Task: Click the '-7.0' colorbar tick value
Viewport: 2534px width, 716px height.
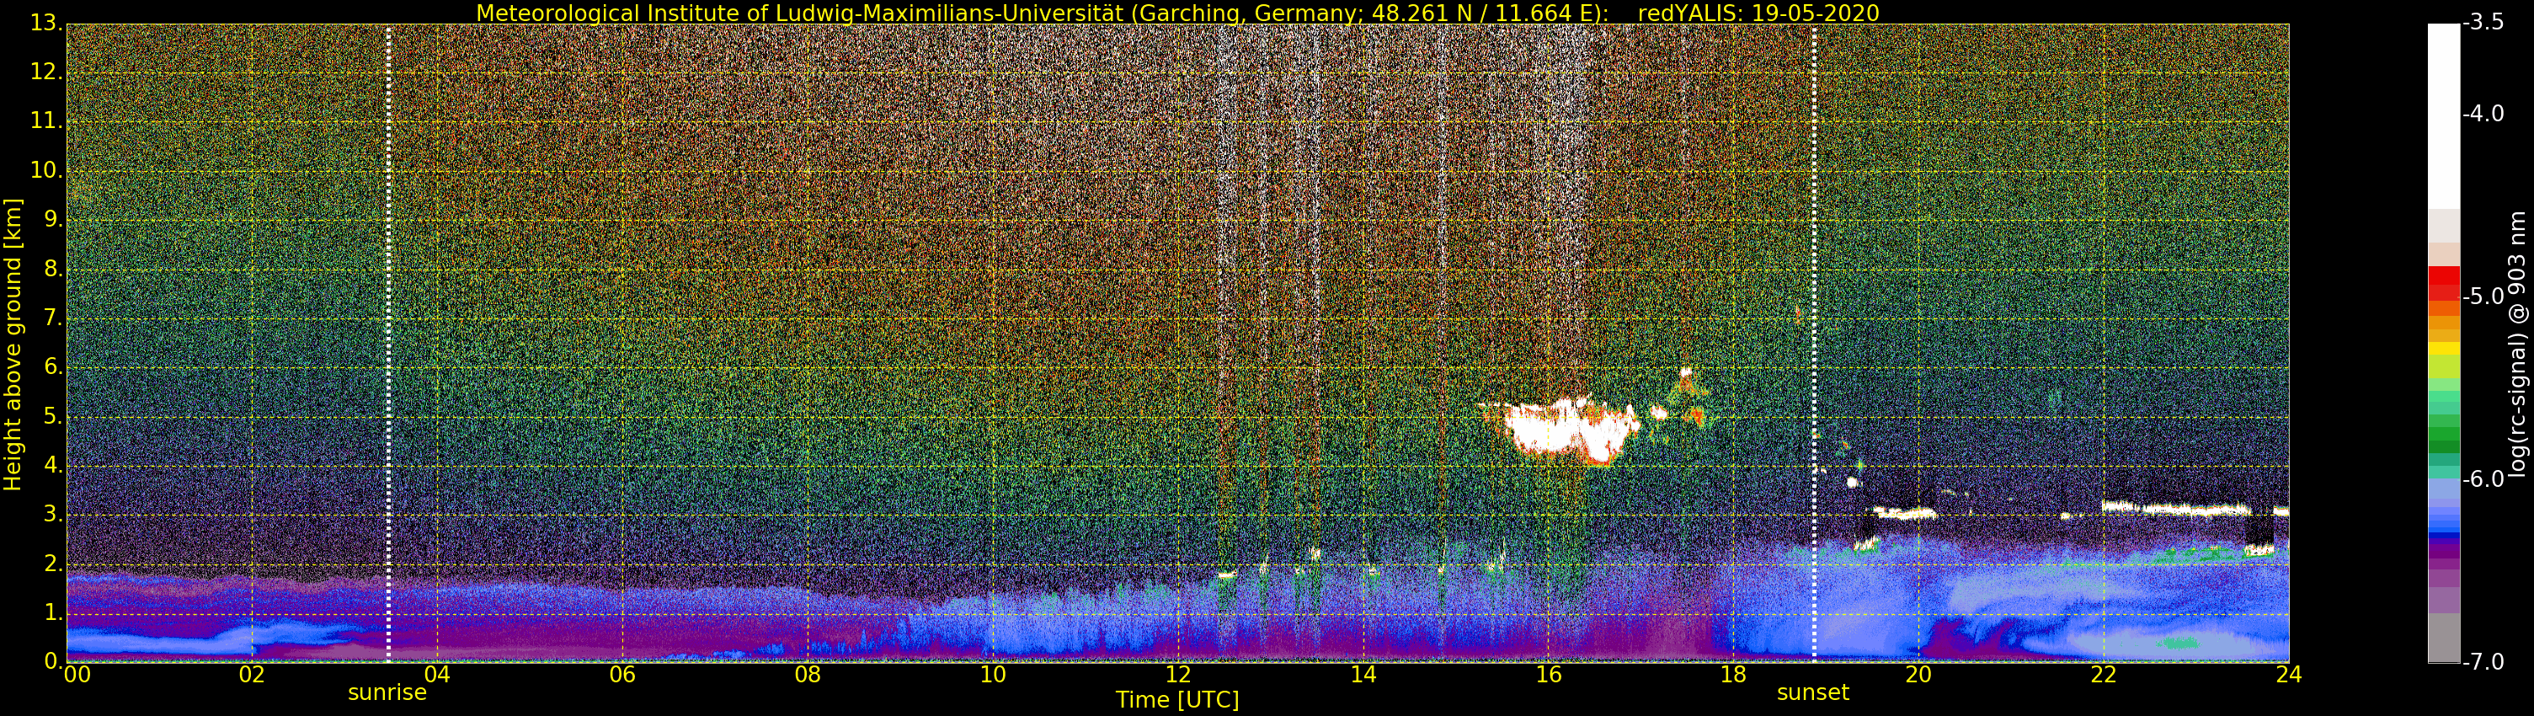Action: [2483, 663]
